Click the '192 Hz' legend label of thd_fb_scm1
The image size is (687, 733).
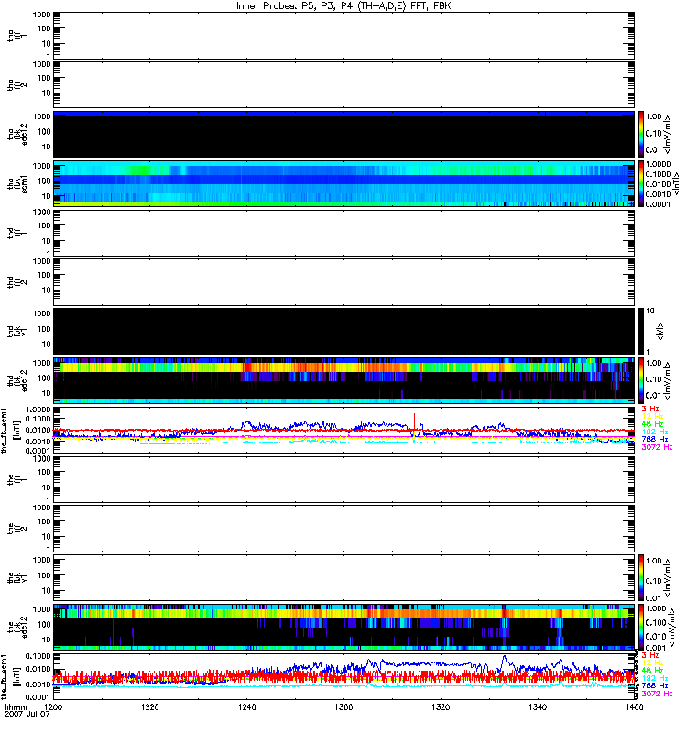coord(655,432)
